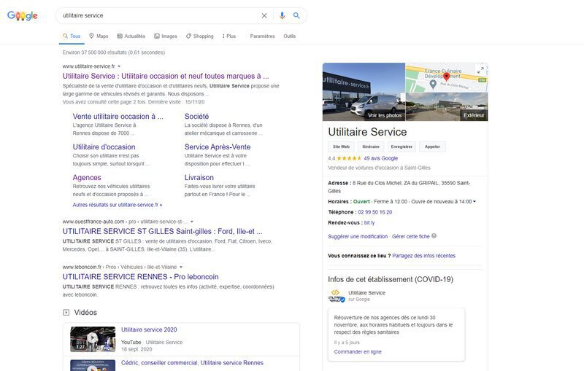Click Gérer cette fiche
The image size is (584, 371).
(411, 236)
